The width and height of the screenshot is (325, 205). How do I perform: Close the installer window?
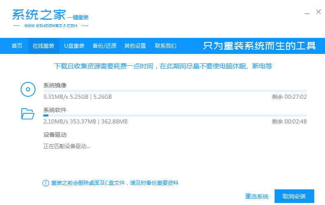(318, 12)
